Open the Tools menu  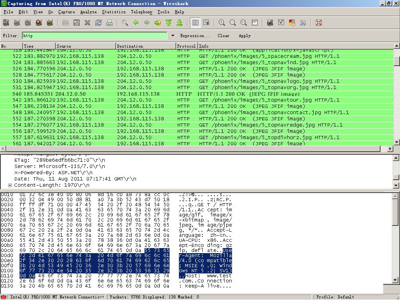(x=163, y=12)
